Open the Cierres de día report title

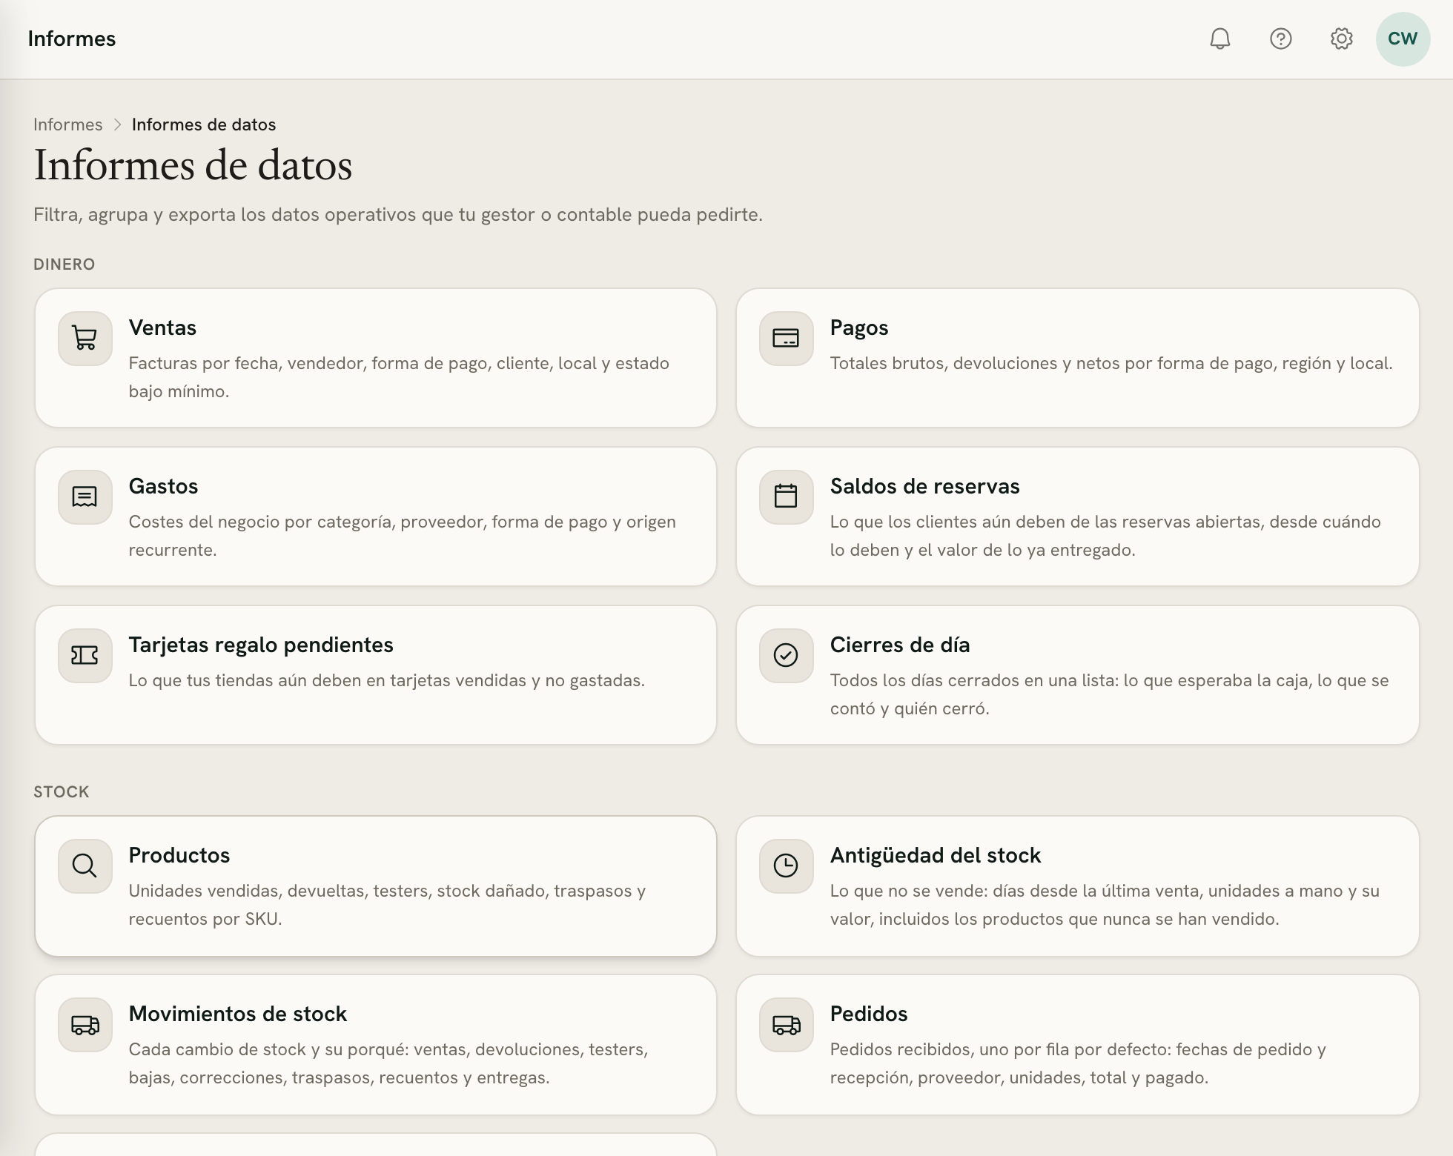click(x=899, y=645)
